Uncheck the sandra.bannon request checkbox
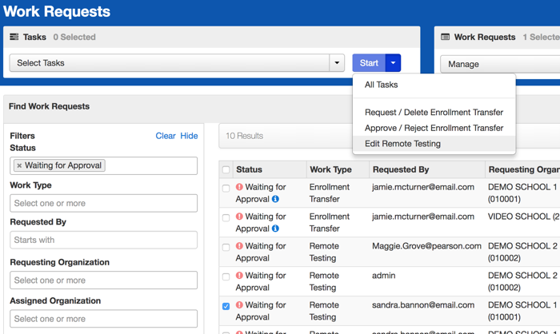Viewport: 560px width, 334px height. click(x=226, y=306)
